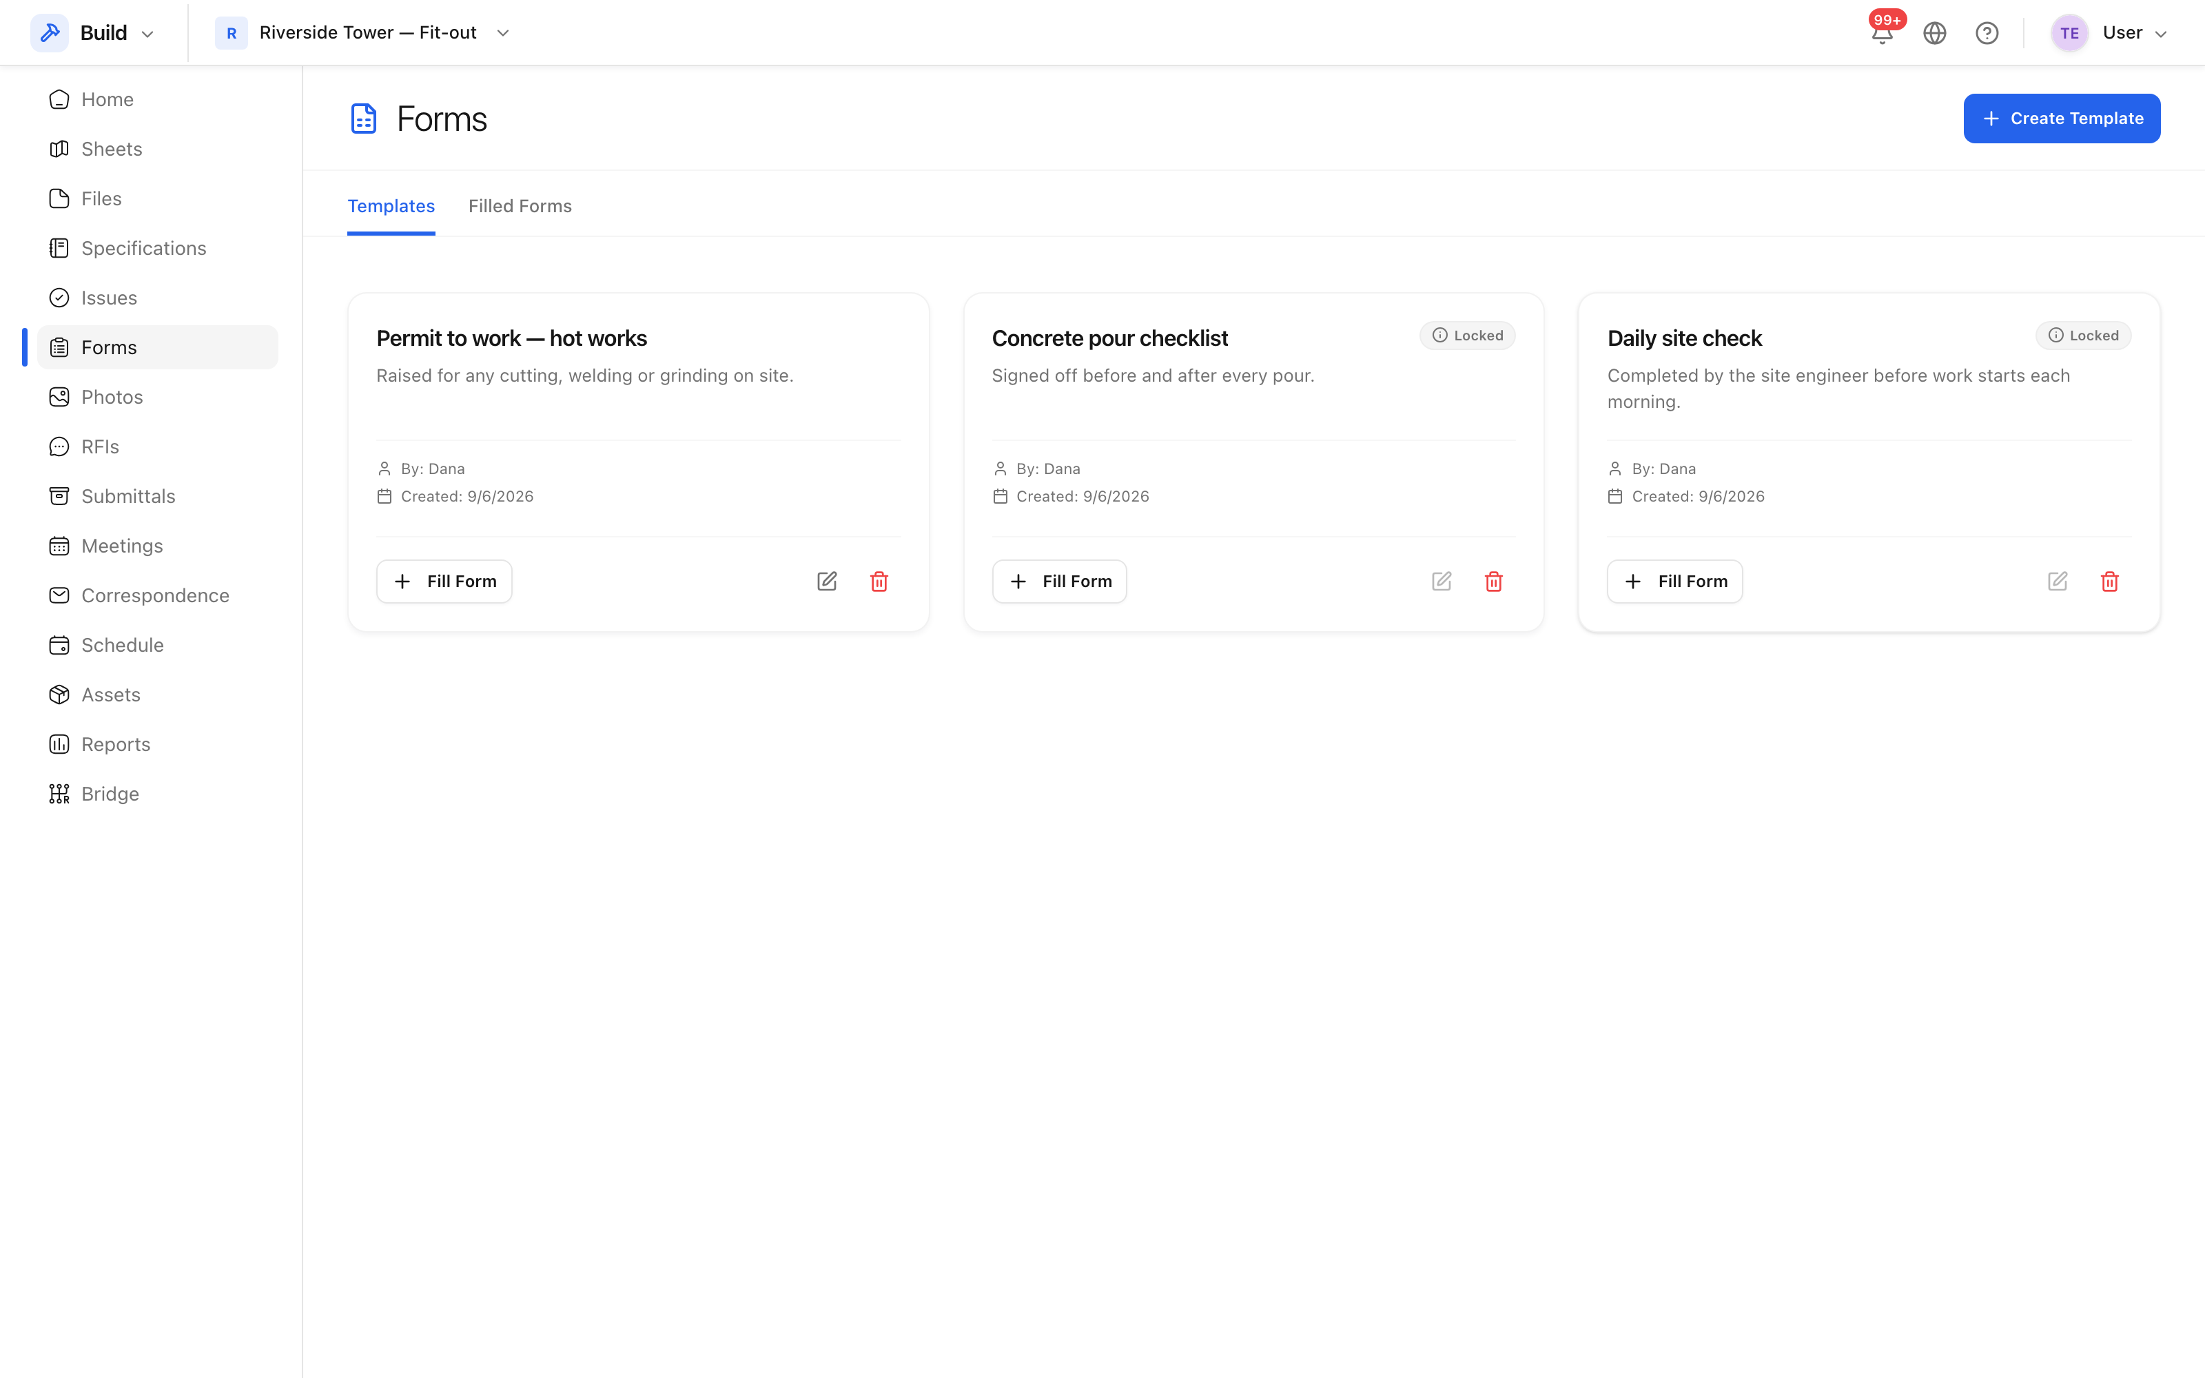Viewport: 2205px width, 1378px height.
Task: Delete the Permit to work template
Action: tap(879, 582)
